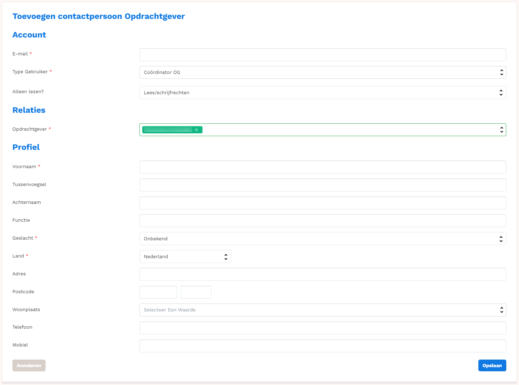
Task: Click the Postcode label
Action: point(23,292)
